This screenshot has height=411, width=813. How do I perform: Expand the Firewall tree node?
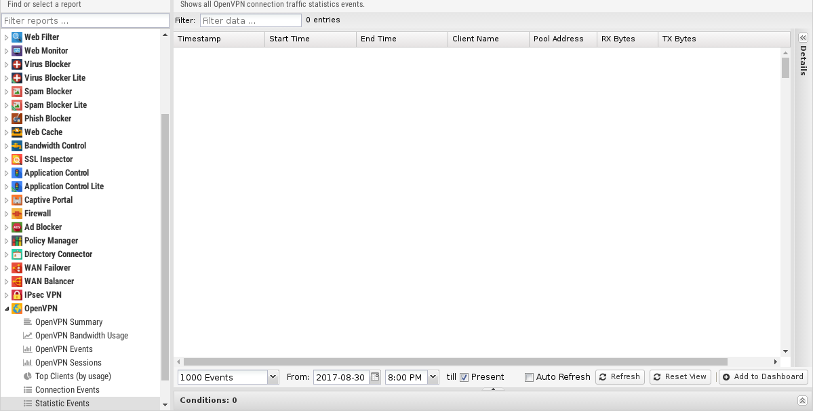(x=6, y=214)
